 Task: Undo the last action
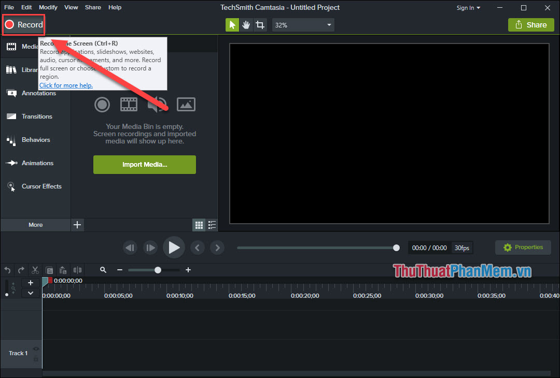(7, 270)
